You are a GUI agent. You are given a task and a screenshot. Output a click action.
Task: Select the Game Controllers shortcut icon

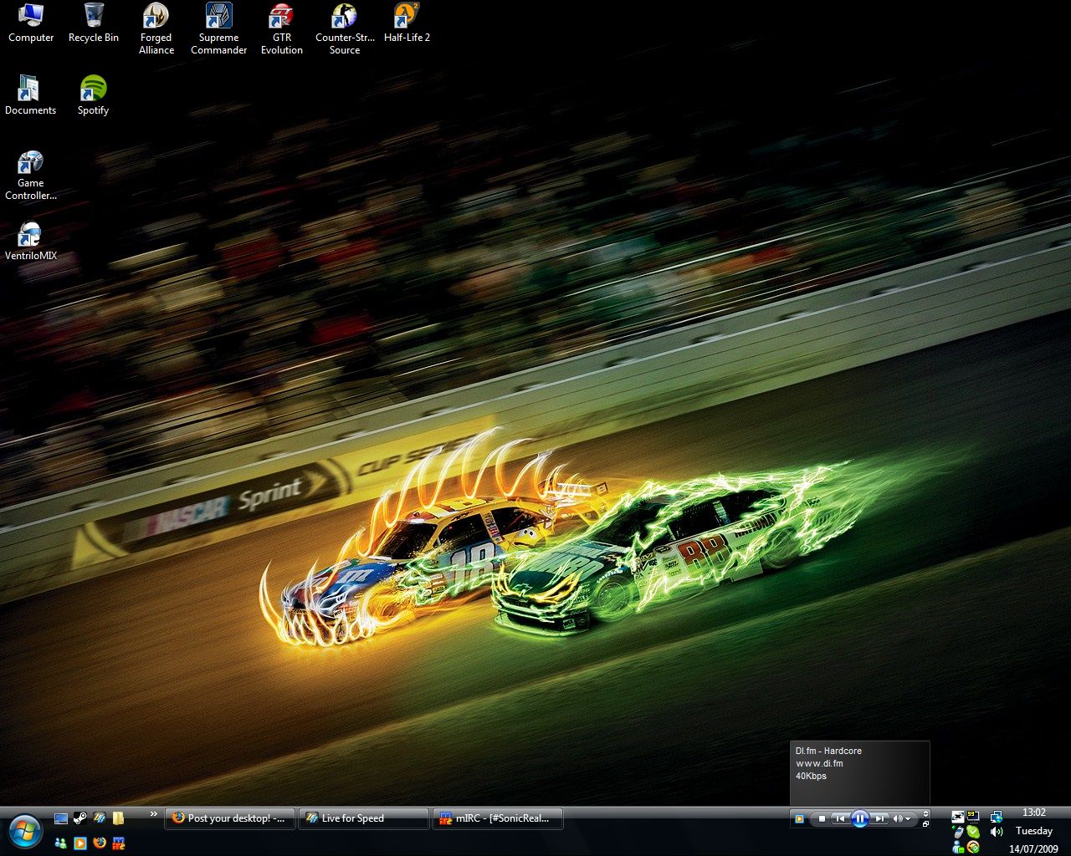[31, 176]
